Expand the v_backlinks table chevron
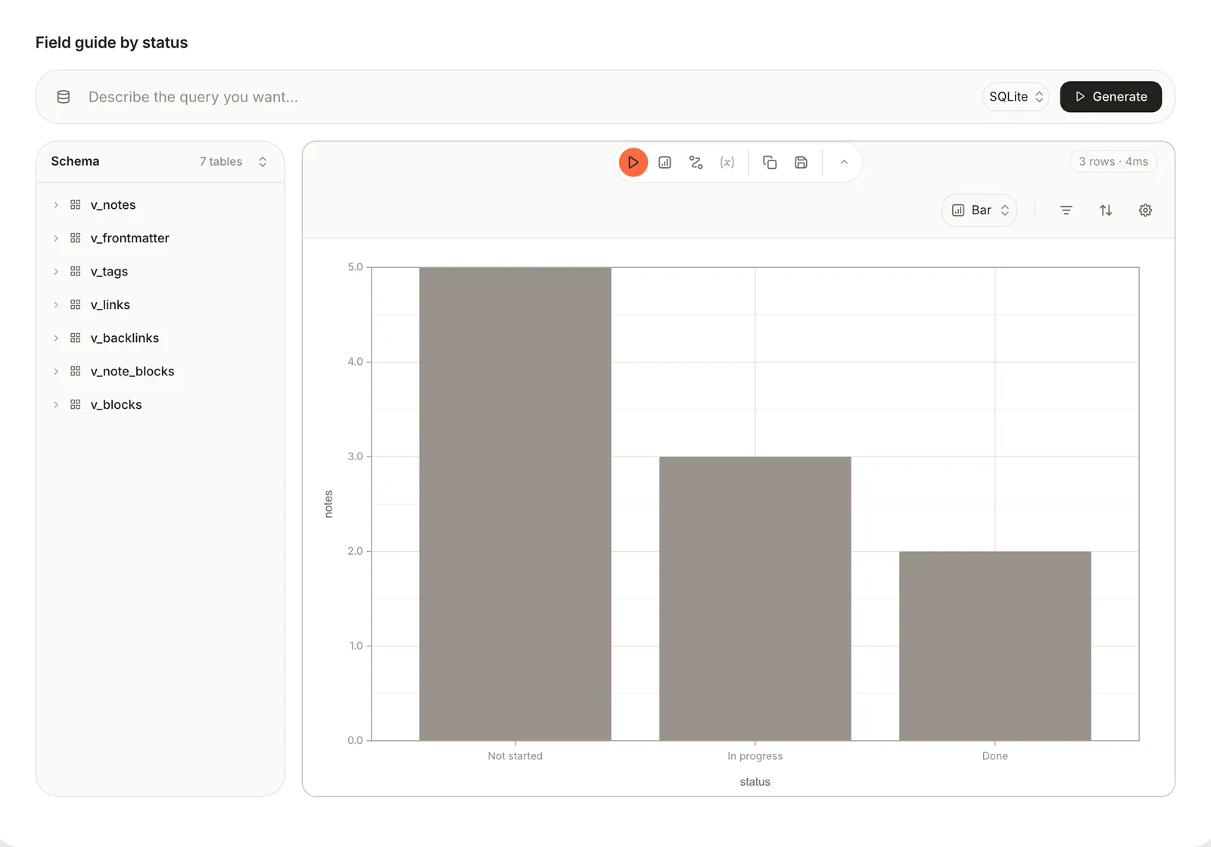Screen dimensions: 1211x847 point(56,338)
